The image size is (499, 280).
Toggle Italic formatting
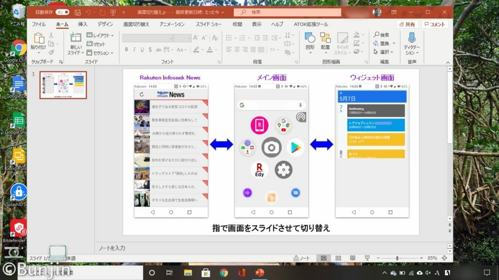click(134, 50)
